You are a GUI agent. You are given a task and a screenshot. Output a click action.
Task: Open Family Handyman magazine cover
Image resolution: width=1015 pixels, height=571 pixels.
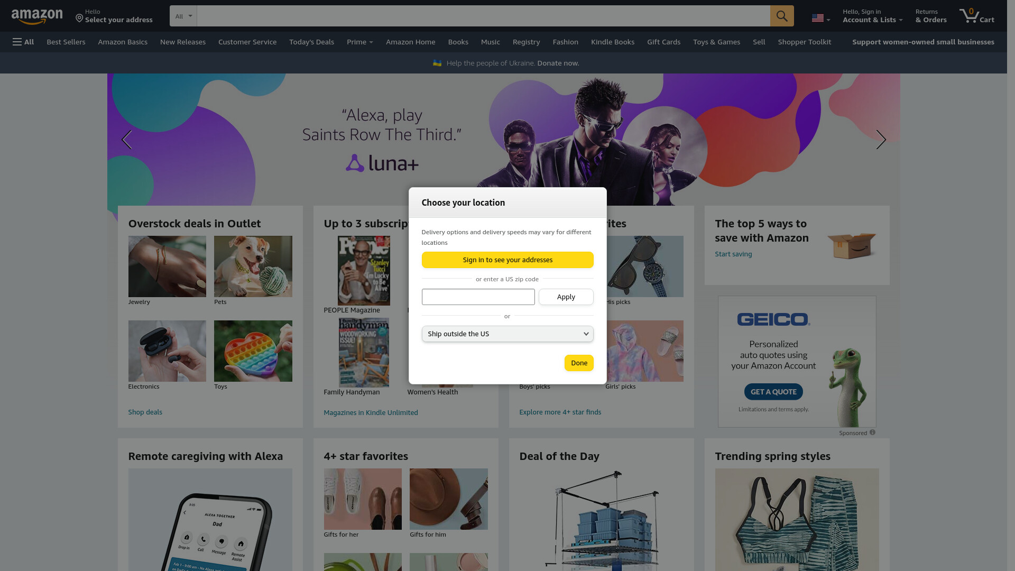click(x=364, y=353)
